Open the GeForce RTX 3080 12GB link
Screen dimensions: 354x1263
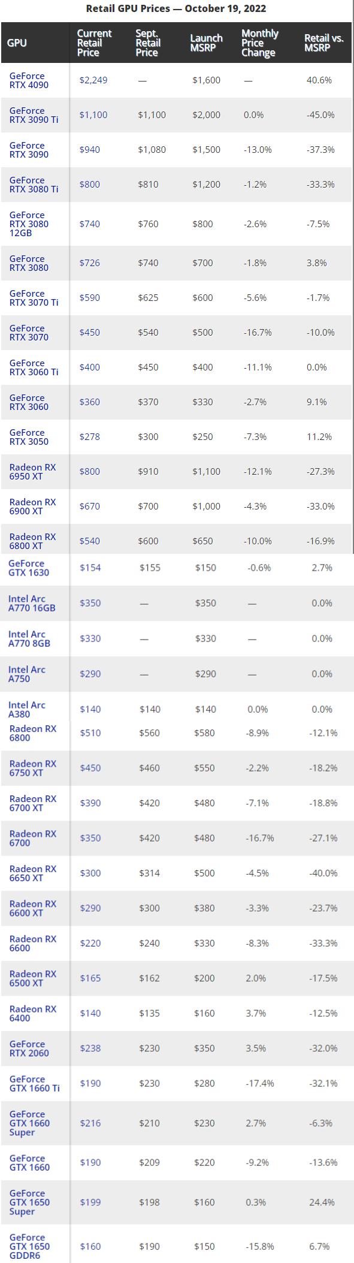pos(29,224)
